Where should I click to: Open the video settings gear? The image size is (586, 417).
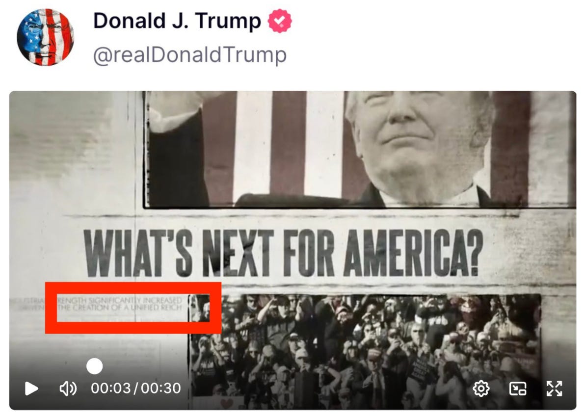pyautogui.click(x=481, y=389)
